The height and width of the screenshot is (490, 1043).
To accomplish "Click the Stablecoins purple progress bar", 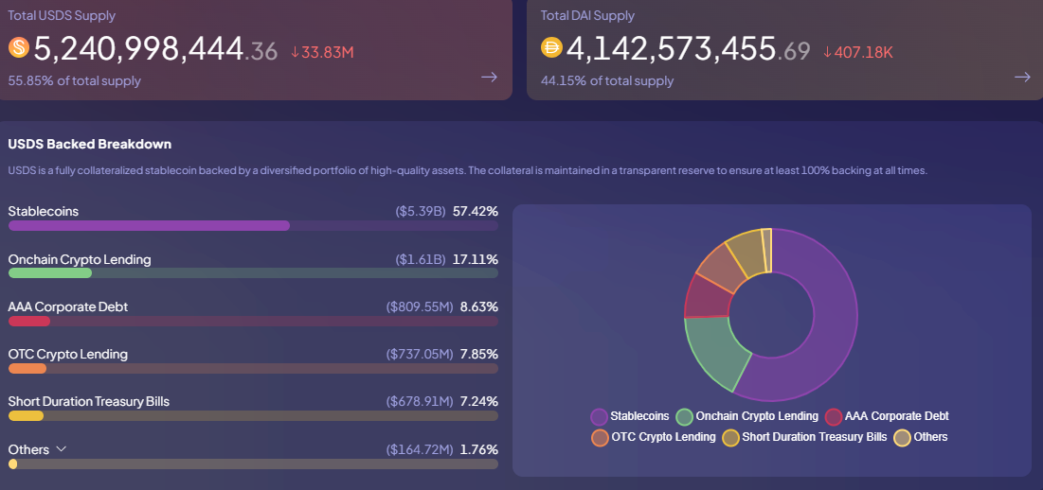I will click(149, 226).
